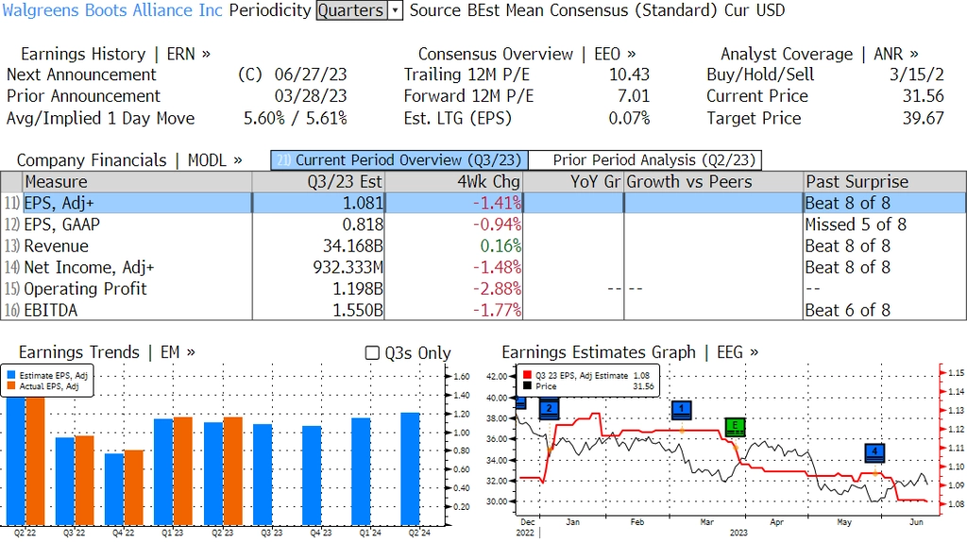Click Net Income estimate 932.333M
The height and width of the screenshot is (542, 967).
coord(348,267)
